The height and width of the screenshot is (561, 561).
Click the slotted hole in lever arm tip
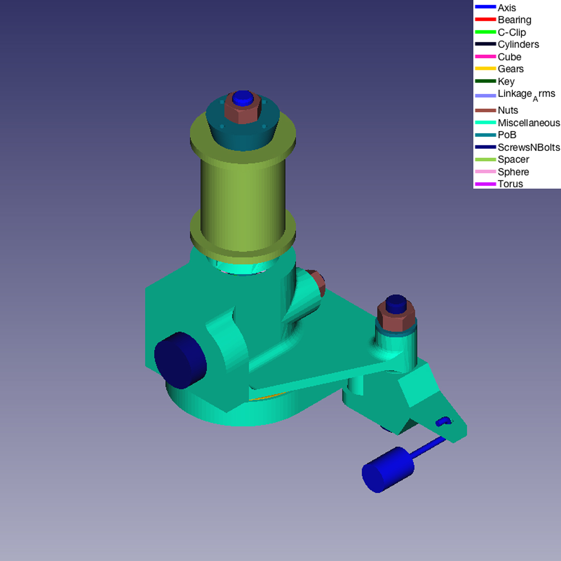(443, 421)
